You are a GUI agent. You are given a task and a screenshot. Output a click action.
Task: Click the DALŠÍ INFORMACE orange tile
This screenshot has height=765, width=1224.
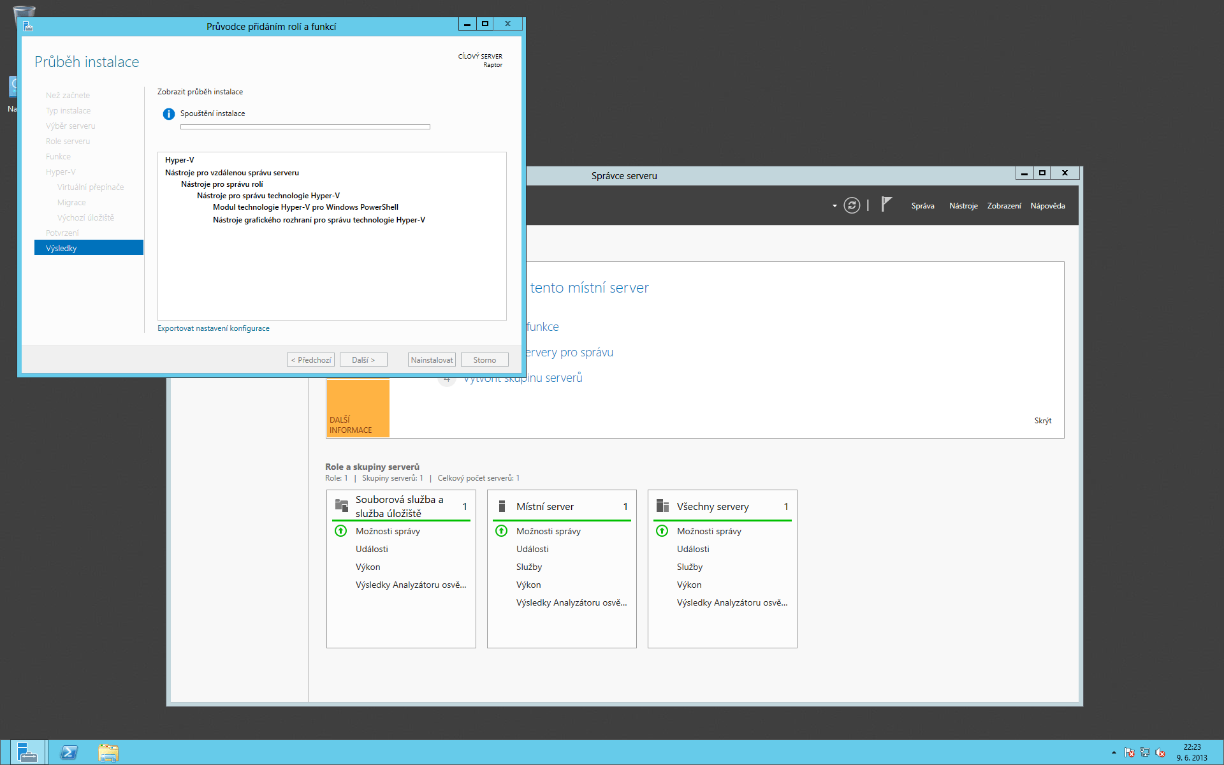point(358,408)
